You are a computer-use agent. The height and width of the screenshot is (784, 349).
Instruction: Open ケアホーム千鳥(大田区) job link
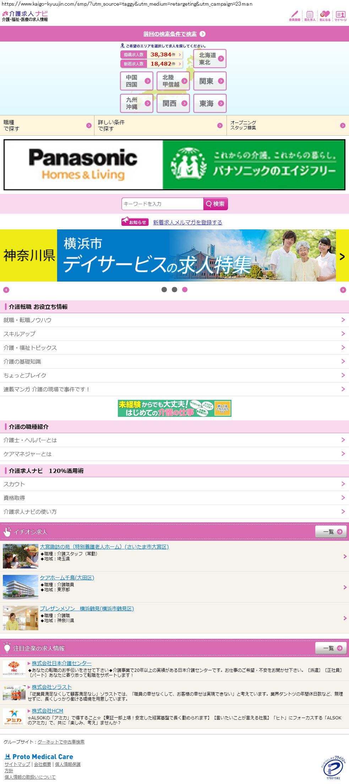(x=67, y=578)
